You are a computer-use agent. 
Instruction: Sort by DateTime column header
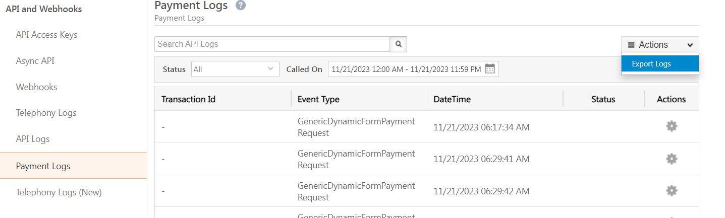[452, 99]
